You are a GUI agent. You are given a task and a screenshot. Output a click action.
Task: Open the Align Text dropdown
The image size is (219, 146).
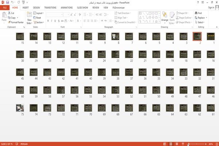[x=121, y=18]
